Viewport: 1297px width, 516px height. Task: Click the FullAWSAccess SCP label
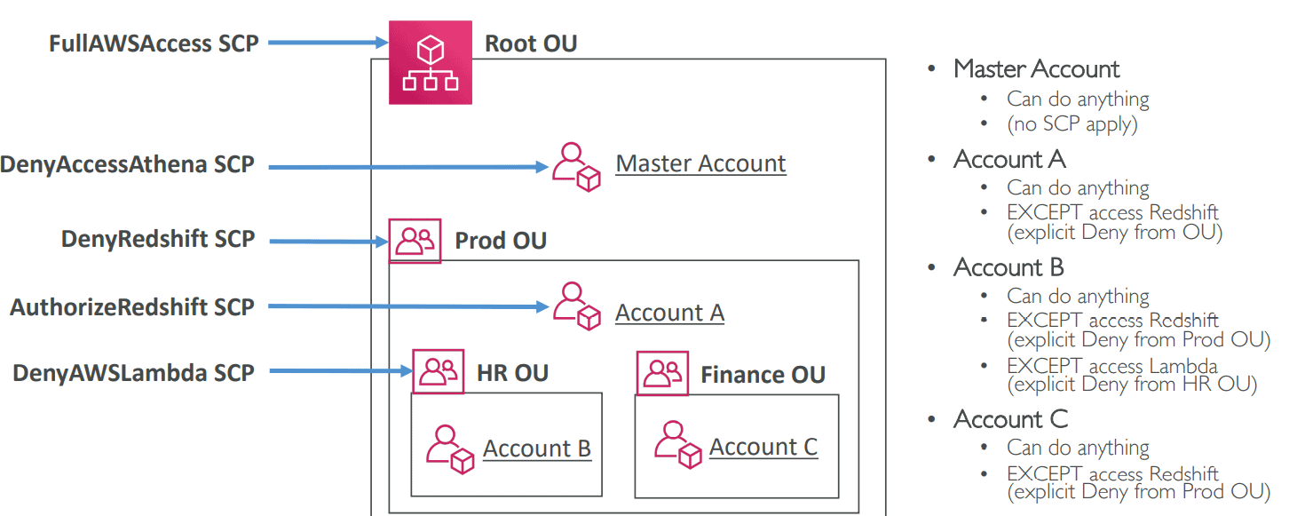click(x=154, y=43)
